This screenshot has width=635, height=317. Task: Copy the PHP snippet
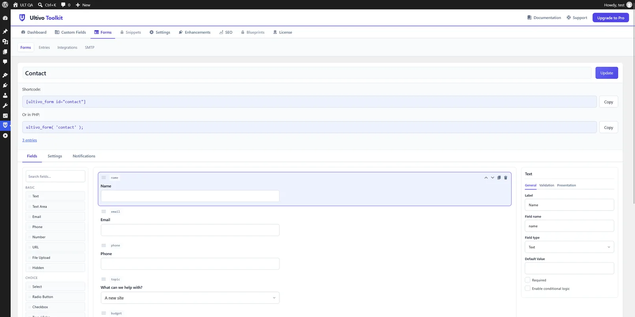pos(608,127)
